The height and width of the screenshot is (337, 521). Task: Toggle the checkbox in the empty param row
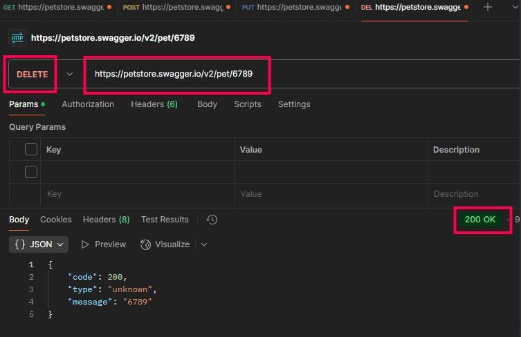[31, 172]
